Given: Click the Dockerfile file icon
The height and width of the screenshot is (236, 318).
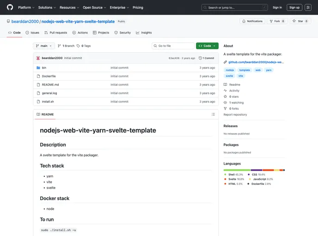Looking at the screenshot, I should (38, 76).
